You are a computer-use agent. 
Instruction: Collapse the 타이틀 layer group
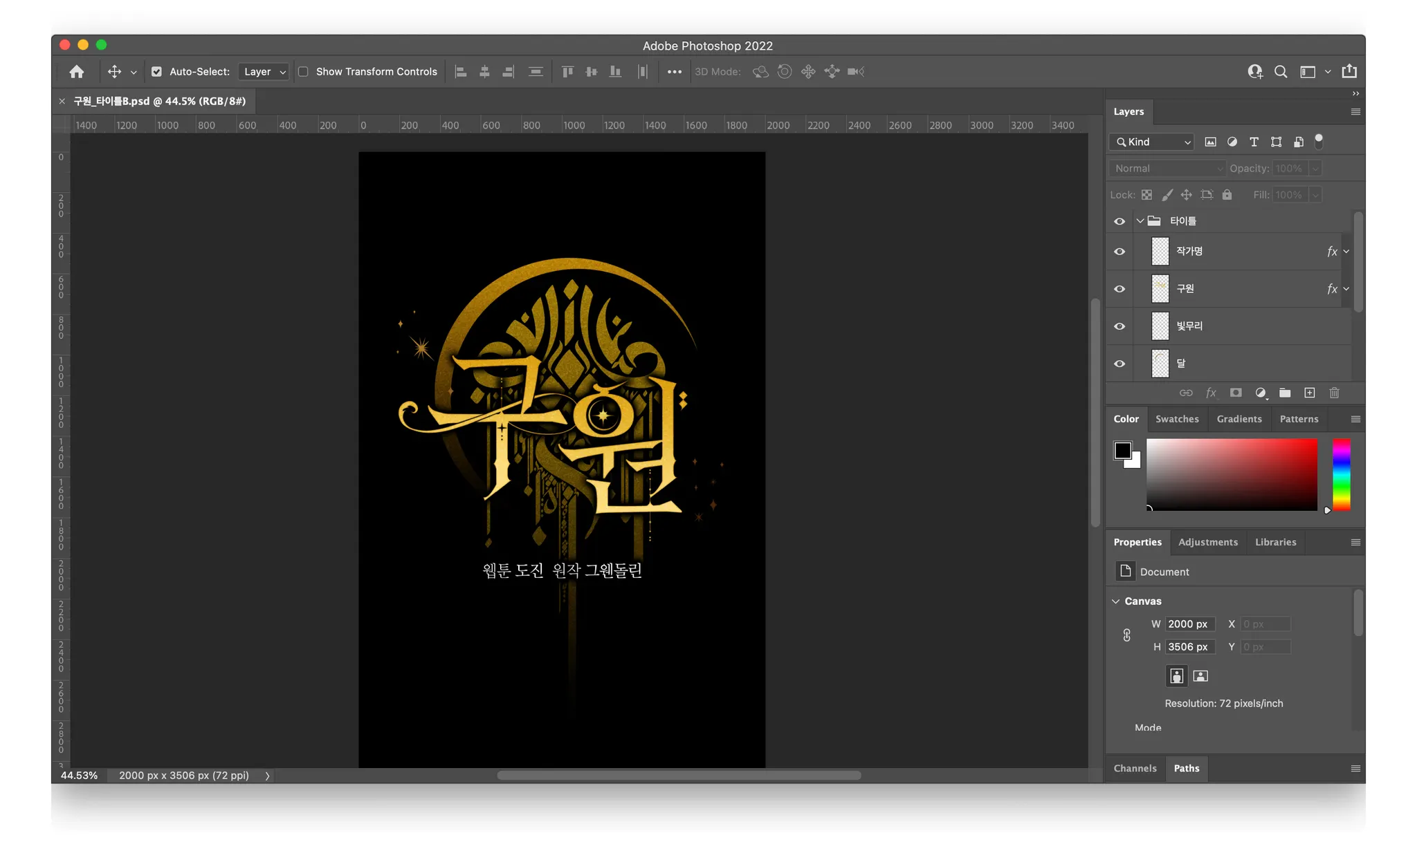[1140, 221]
